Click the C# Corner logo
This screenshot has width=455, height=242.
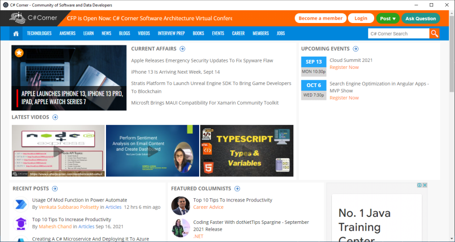33,18
